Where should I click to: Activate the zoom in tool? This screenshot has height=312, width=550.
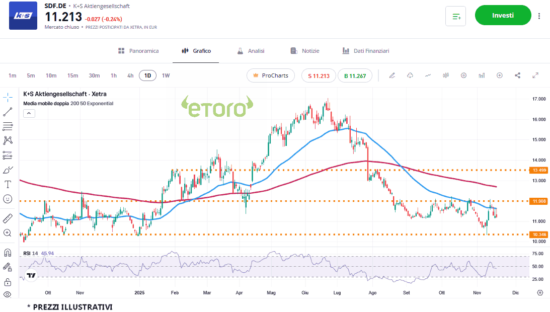click(x=8, y=233)
